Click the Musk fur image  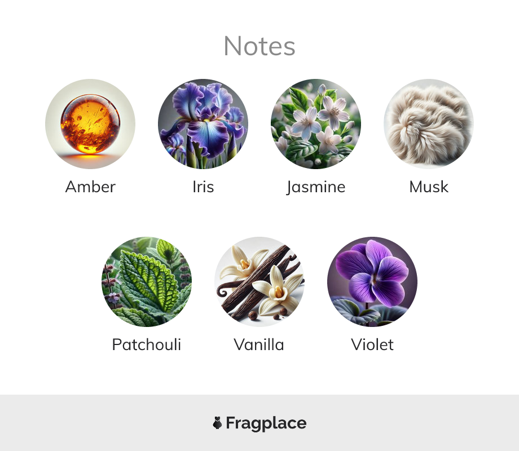click(x=429, y=124)
